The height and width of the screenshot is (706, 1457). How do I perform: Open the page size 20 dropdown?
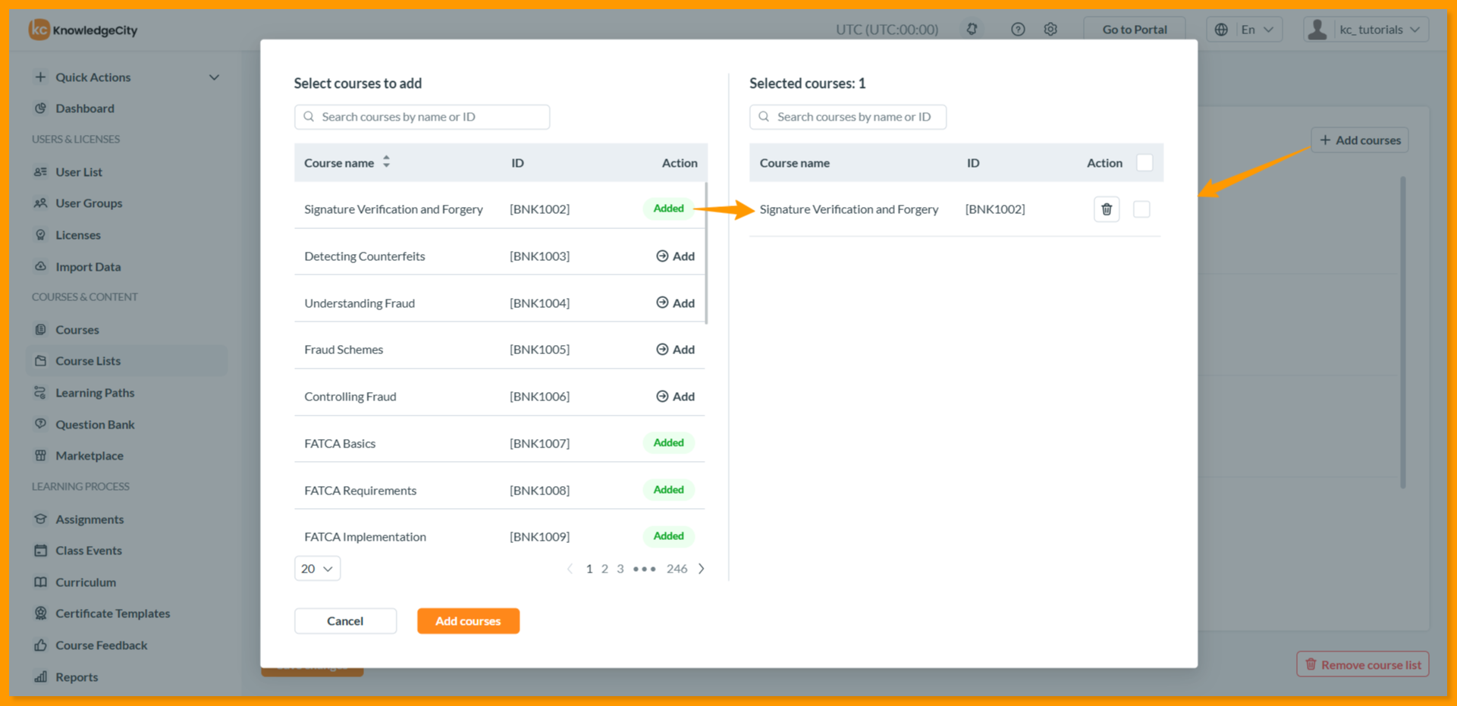(x=317, y=569)
